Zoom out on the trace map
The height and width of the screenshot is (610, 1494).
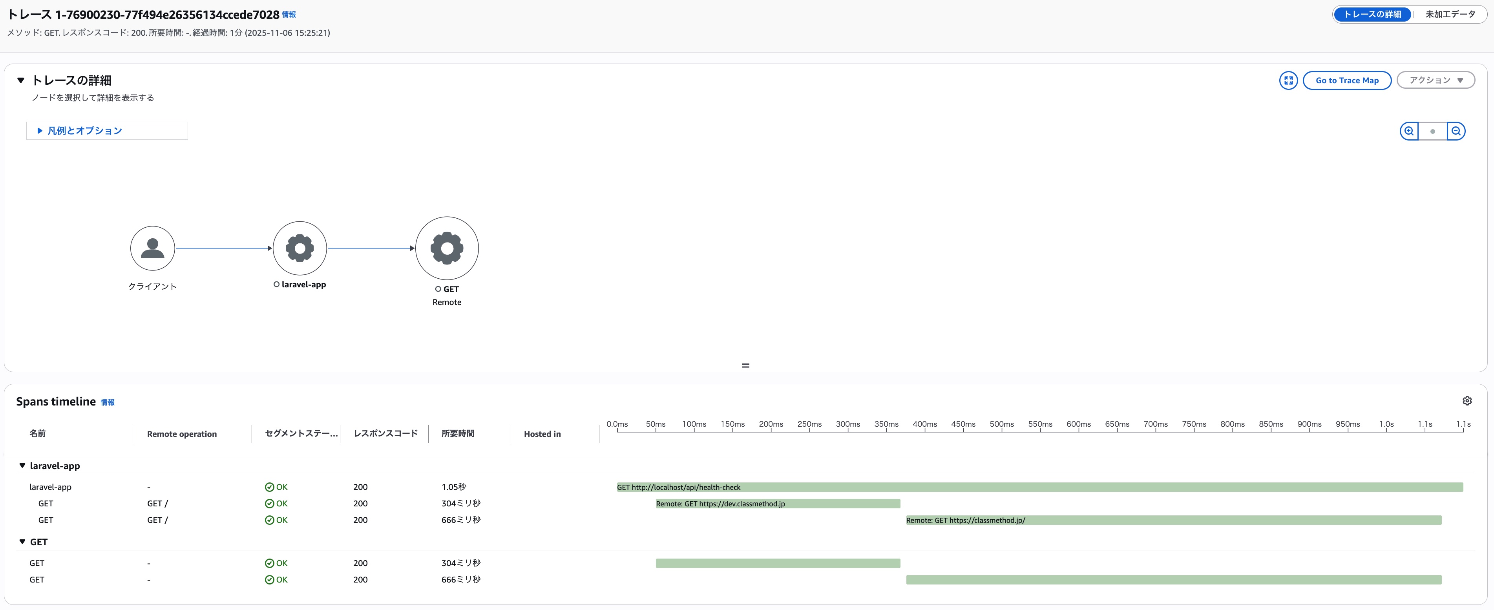(x=1456, y=131)
